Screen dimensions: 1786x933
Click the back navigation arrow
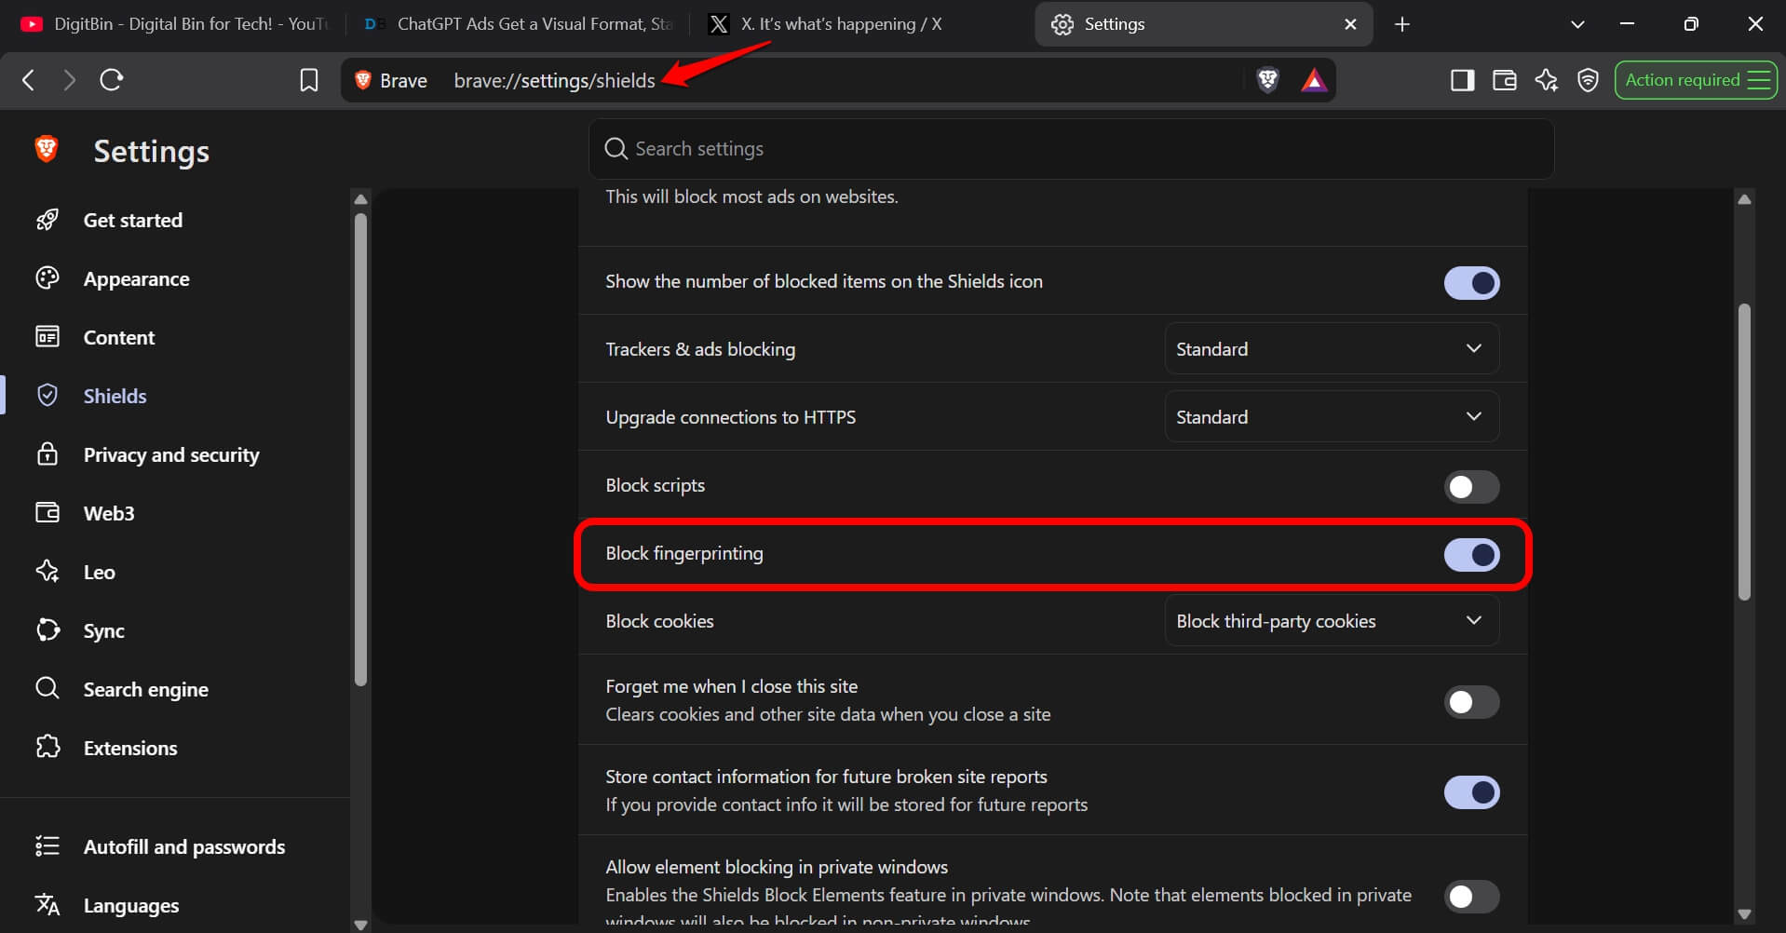click(x=29, y=80)
